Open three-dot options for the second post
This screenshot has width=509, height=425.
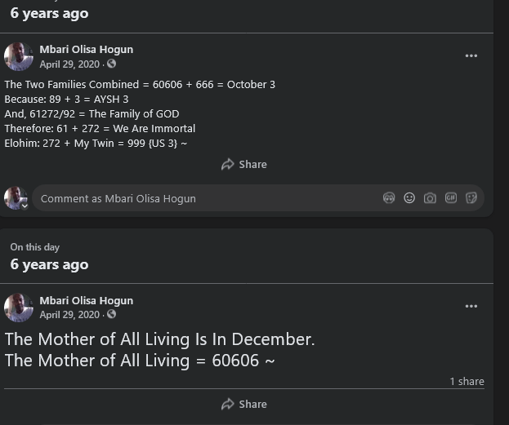click(x=471, y=307)
